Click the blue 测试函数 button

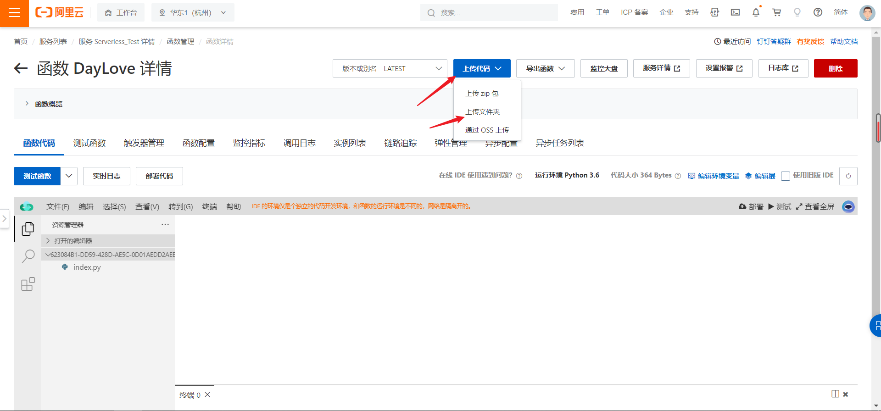tap(37, 176)
